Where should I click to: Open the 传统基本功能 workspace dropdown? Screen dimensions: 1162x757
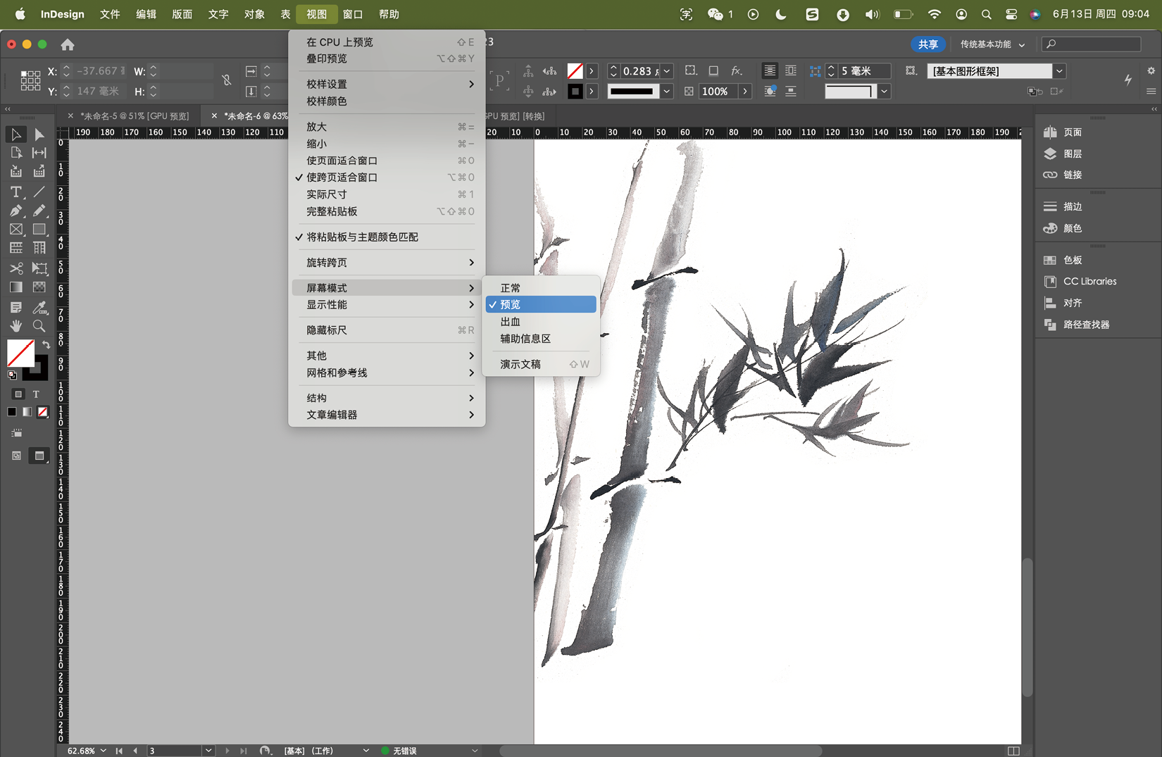(x=992, y=44)
